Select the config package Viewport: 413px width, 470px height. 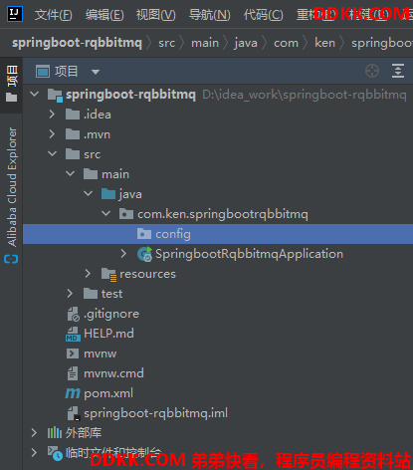[x=218, y=234]
